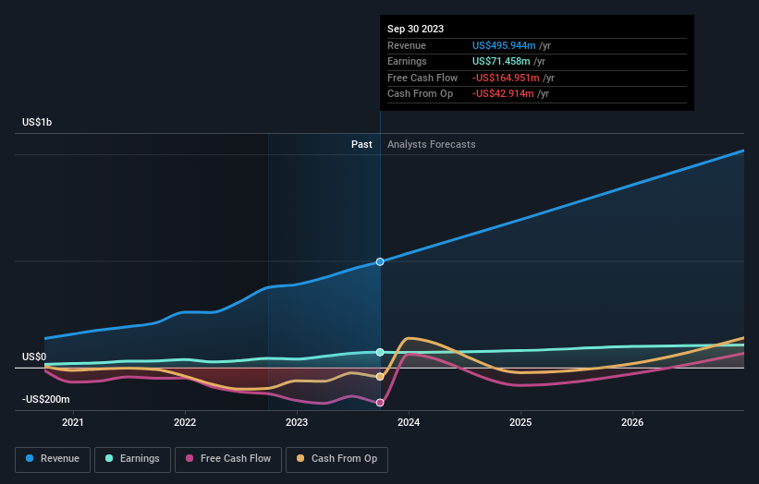Click the Revenue row label in tooltip
The height and width of the screenshot is (484, 759).
pyautogui.click(x=407, y=45)
